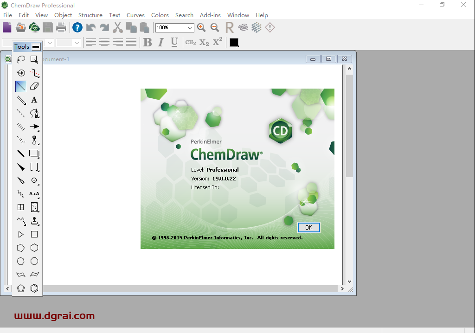Select the Lasso tool
Viewport: 475px width, 333px height.
[20, 59]
